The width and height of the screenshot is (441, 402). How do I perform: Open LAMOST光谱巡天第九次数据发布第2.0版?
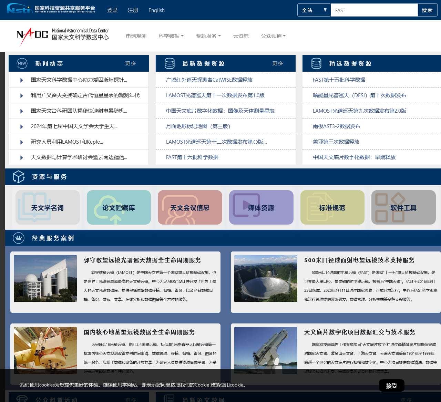[x=359, y=111]
